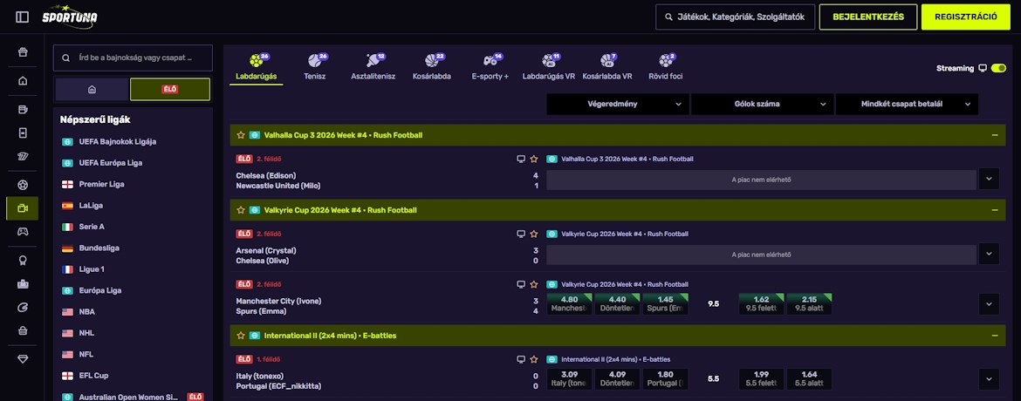Viewport: 1021px width, 401px height.
Task: Open the Végeredmény market dropdown
Action: point(617,104)
